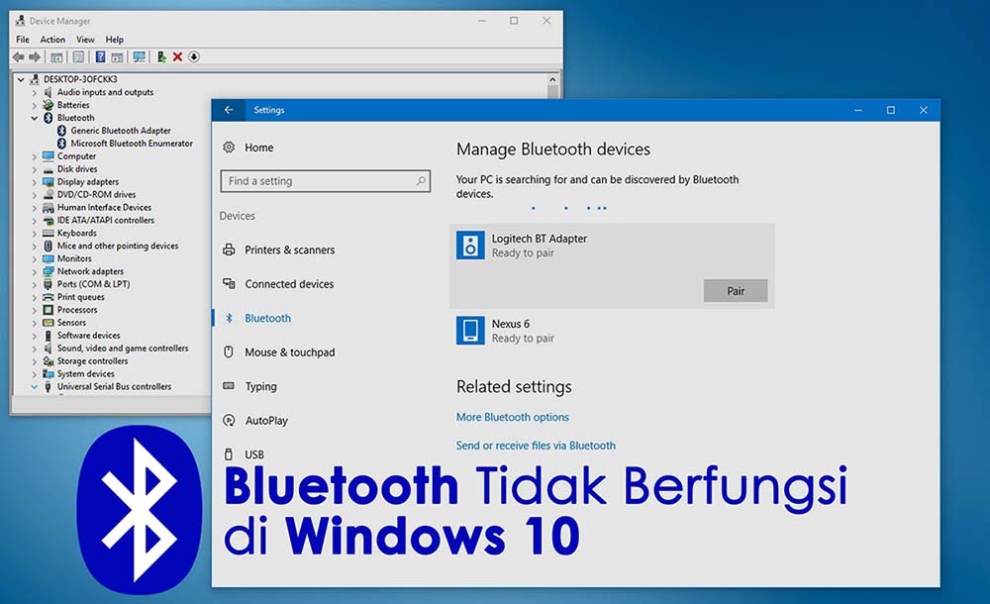990x604 pixels.
Task: Select the Software devices row
Action: (x=88, y=336)
